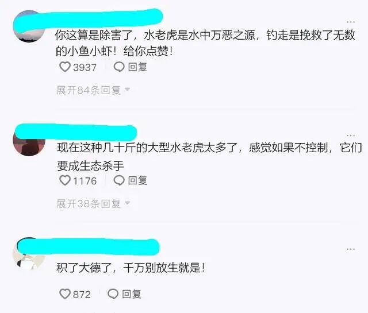Screen dimensions: 368x313
Task: Like the comment with 1176 likes
Action: 65,180
